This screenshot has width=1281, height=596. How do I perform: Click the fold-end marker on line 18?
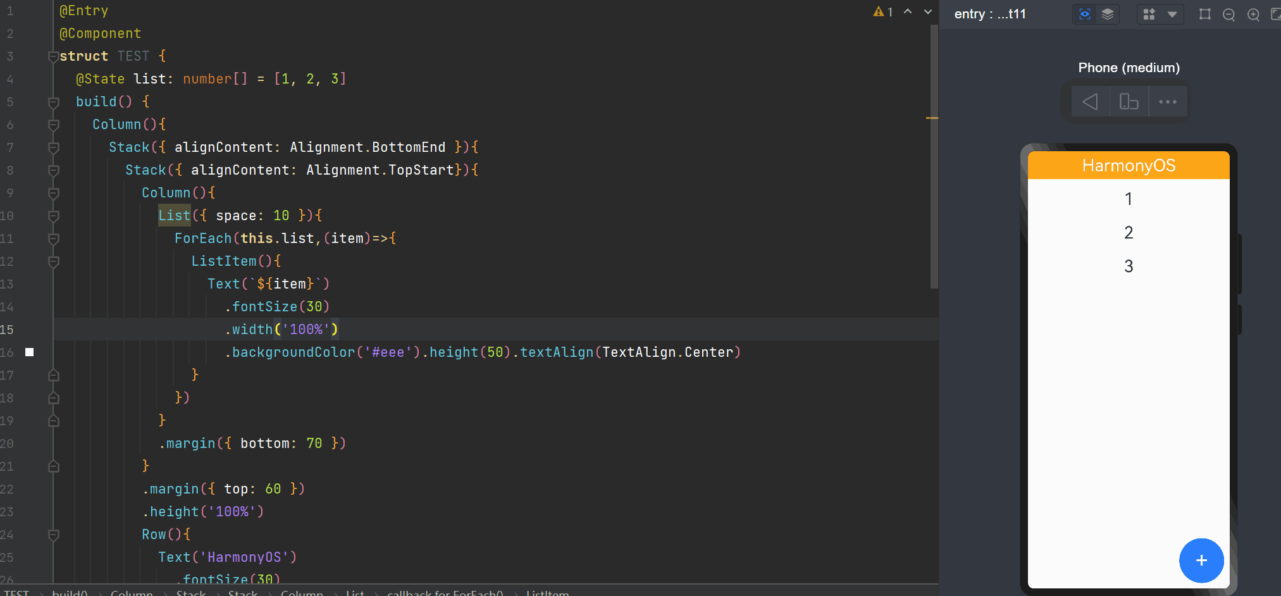pyautogui.click(x=53, y=398)
